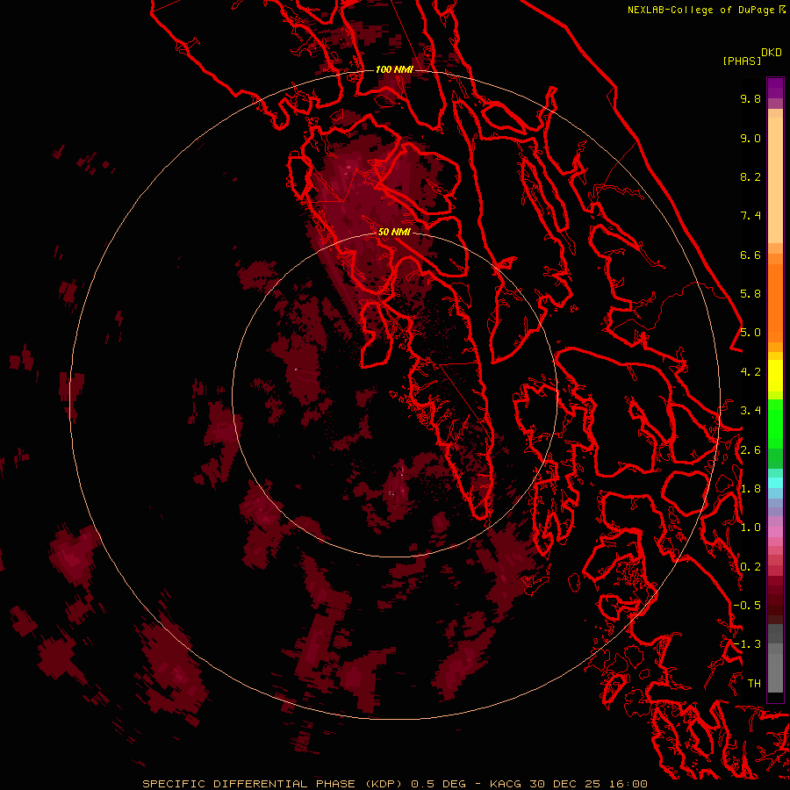The image size is (790, 790).
Task: Pick the pink color bar segment
Action: tap(775, 532)
